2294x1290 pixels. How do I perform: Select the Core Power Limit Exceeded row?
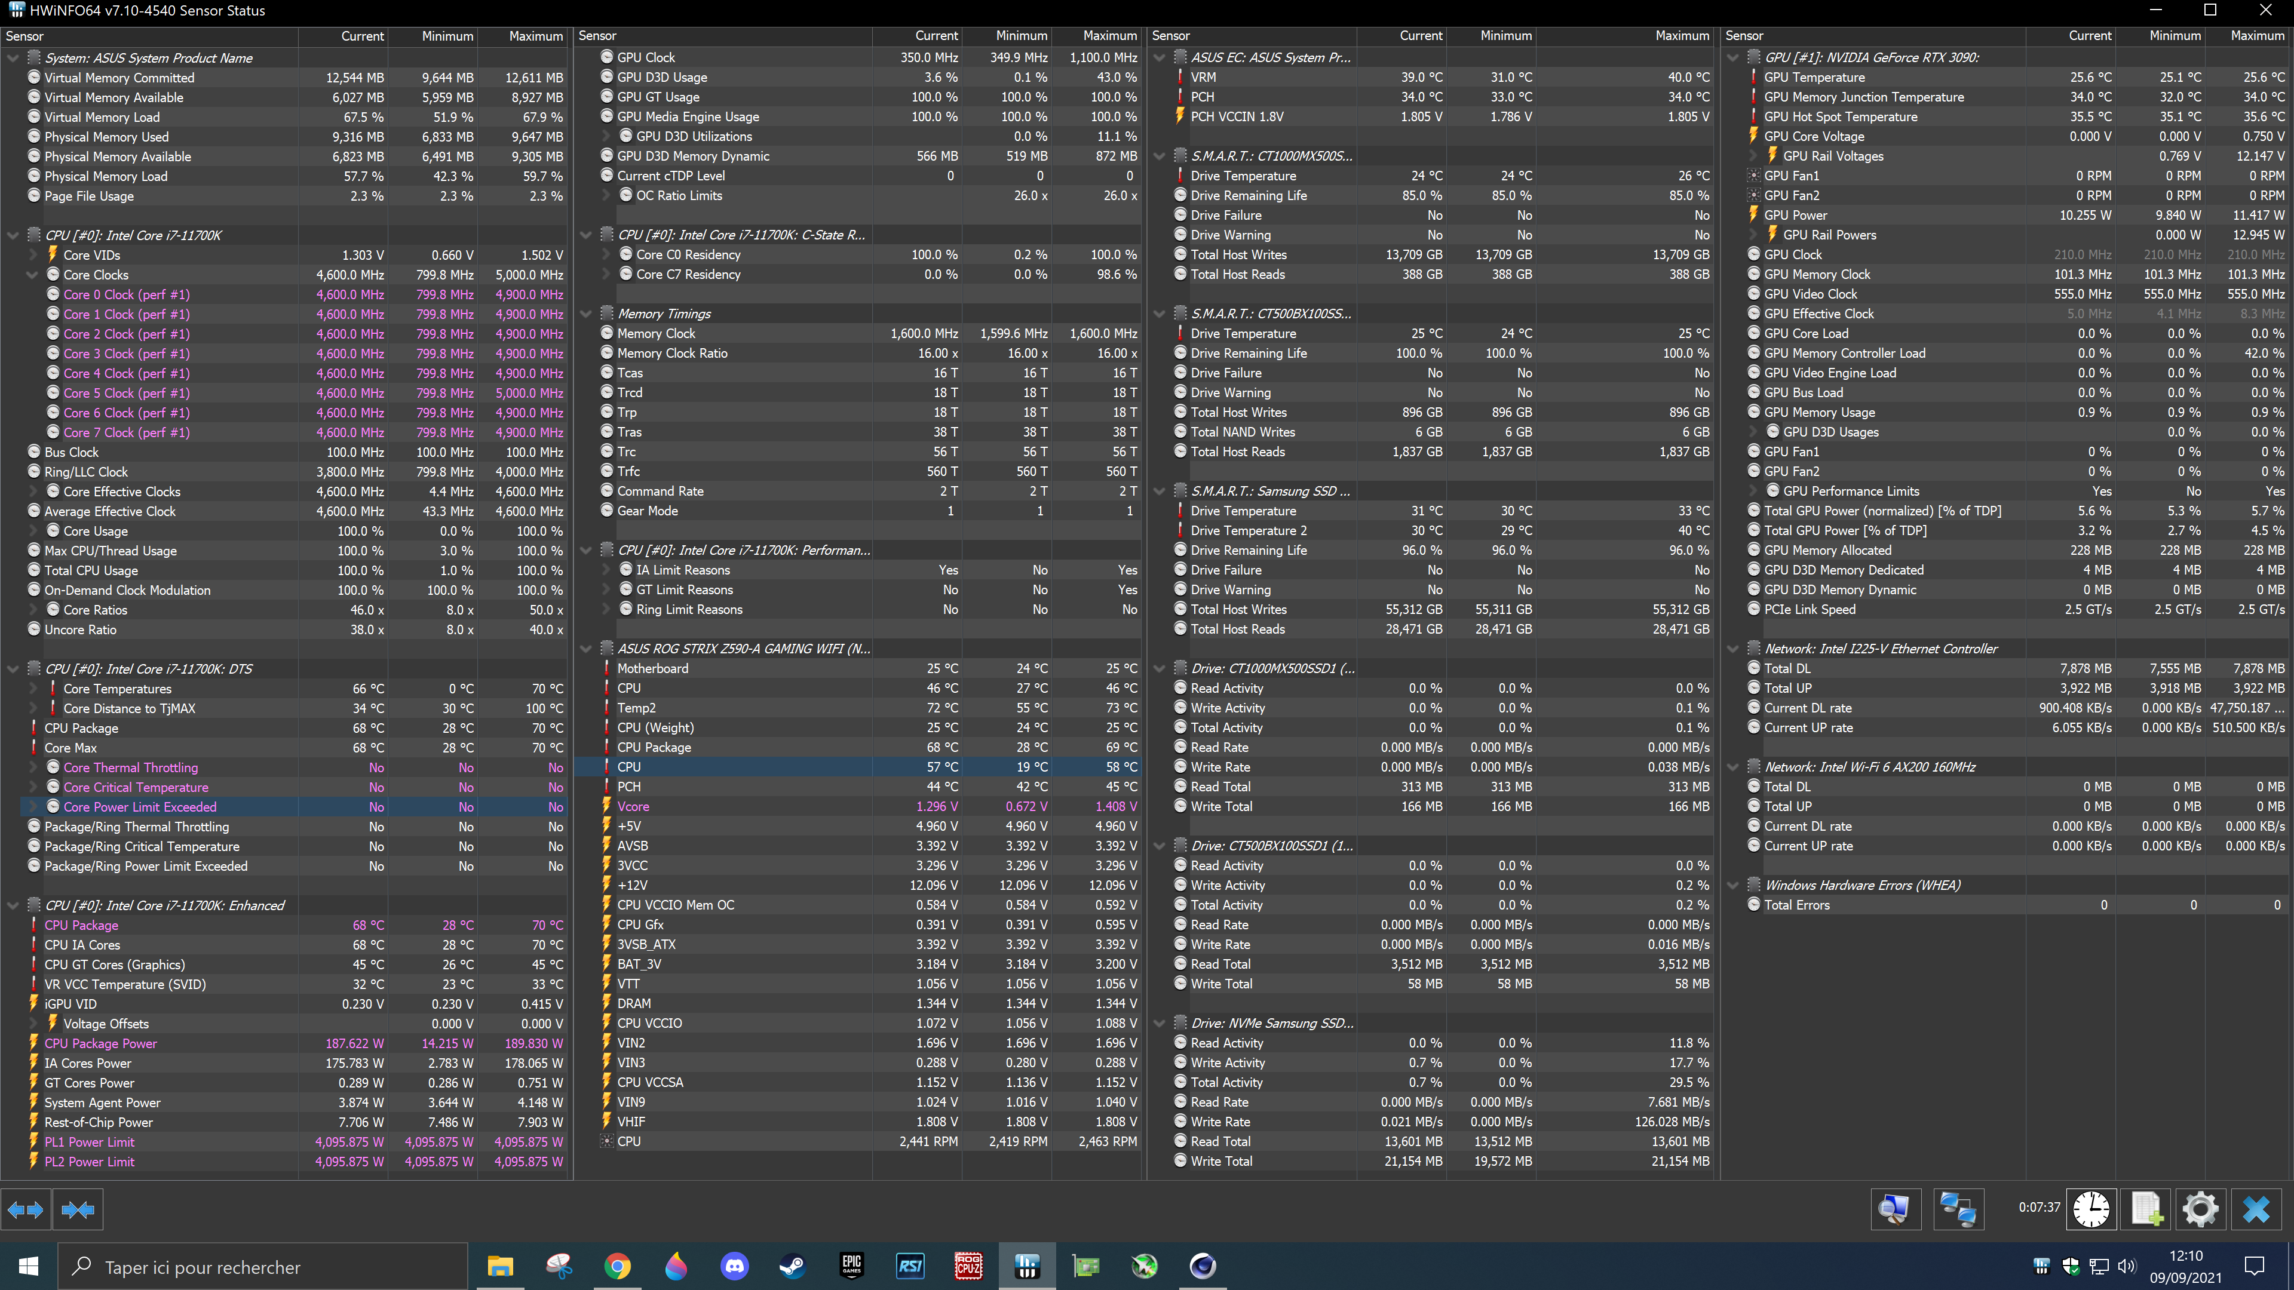coord(140,807)
